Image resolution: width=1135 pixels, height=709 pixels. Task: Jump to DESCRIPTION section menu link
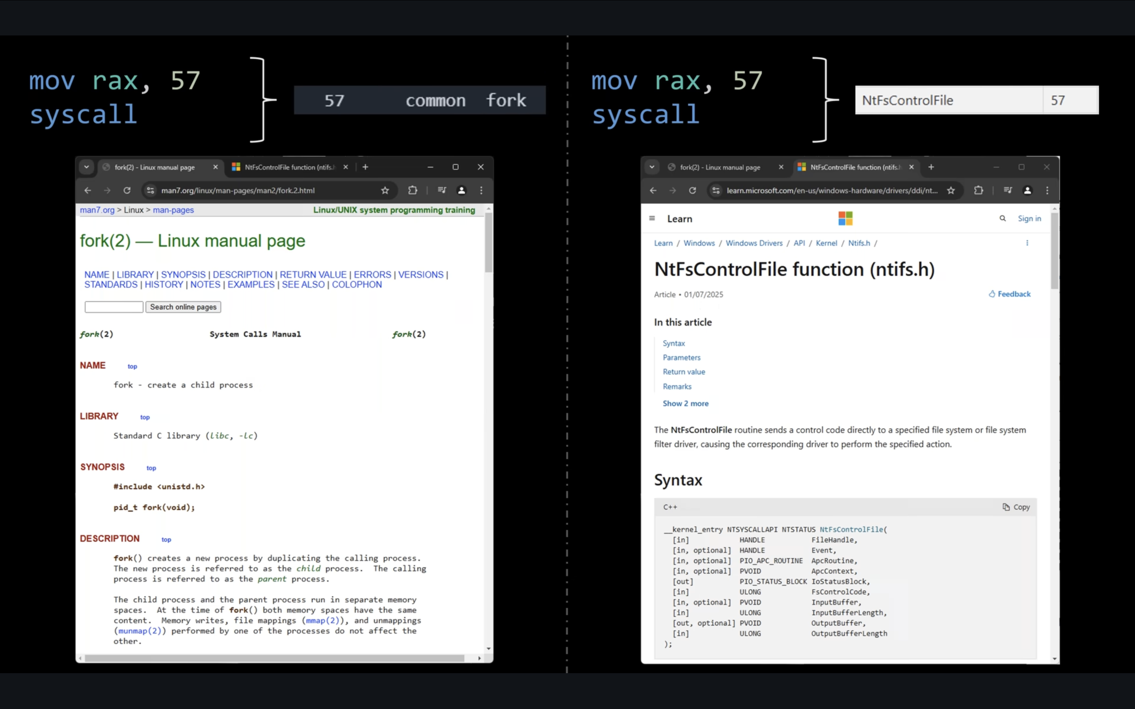point(242,275)
